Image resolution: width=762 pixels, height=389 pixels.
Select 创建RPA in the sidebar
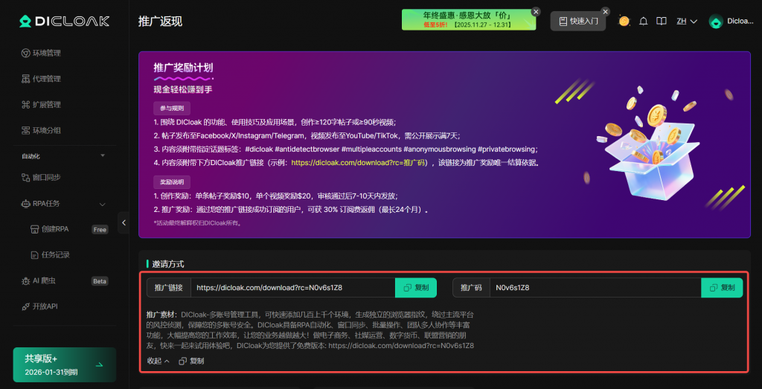point(54,229)
